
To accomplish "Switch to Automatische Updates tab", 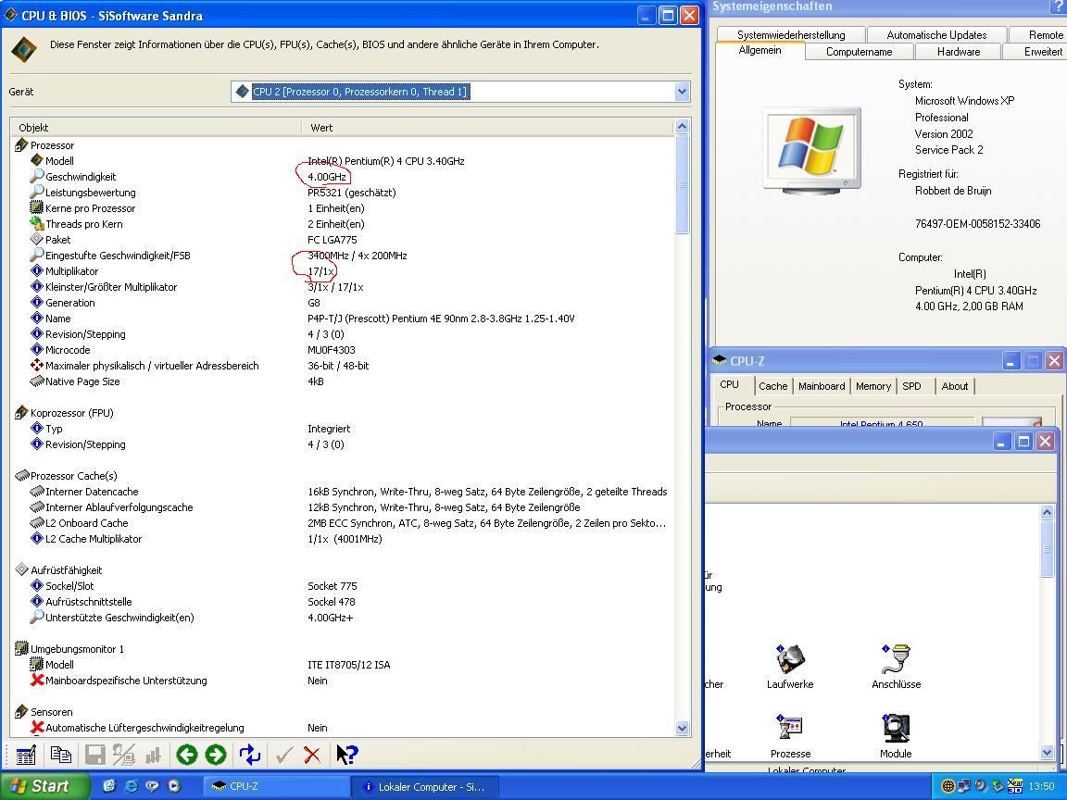I will (936, 34).
